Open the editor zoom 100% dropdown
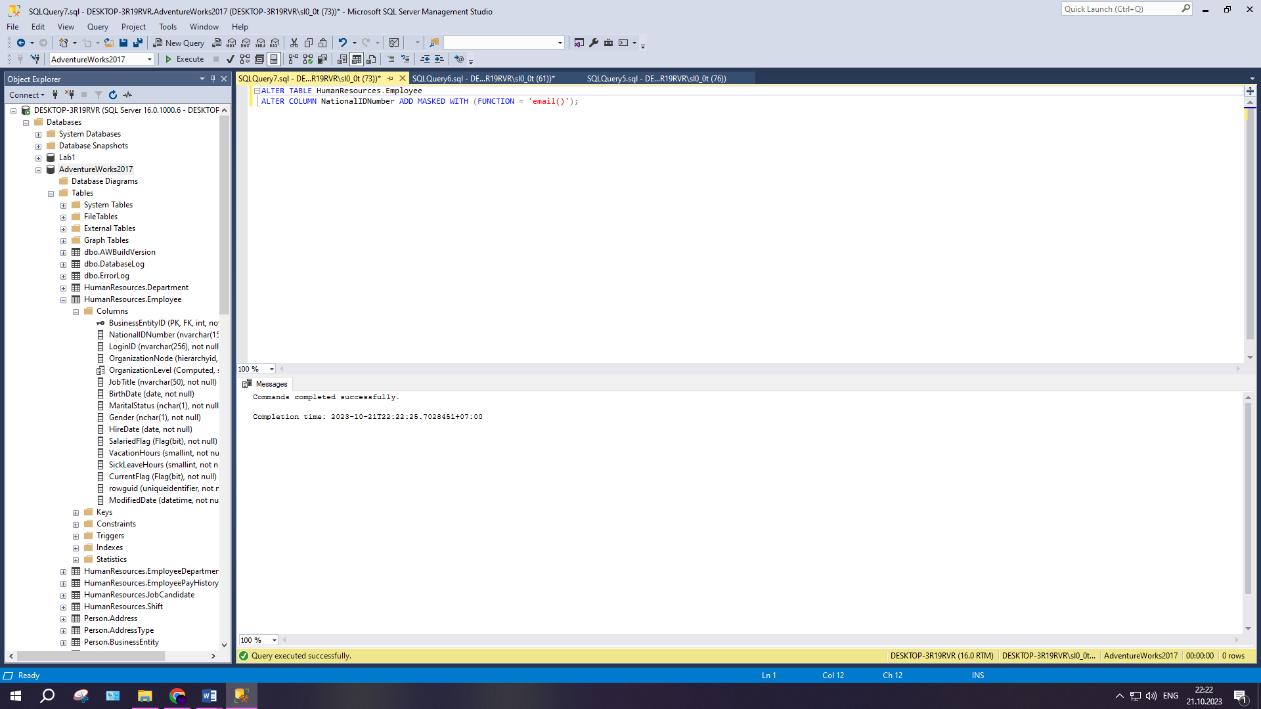The image size is (1261, 709). point(272,369)
